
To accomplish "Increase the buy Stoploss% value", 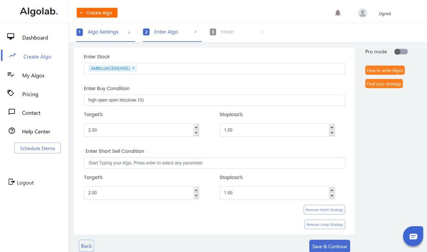I will point(332,127).
